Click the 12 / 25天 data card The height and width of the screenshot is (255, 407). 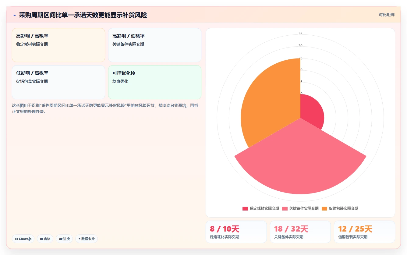364,232
